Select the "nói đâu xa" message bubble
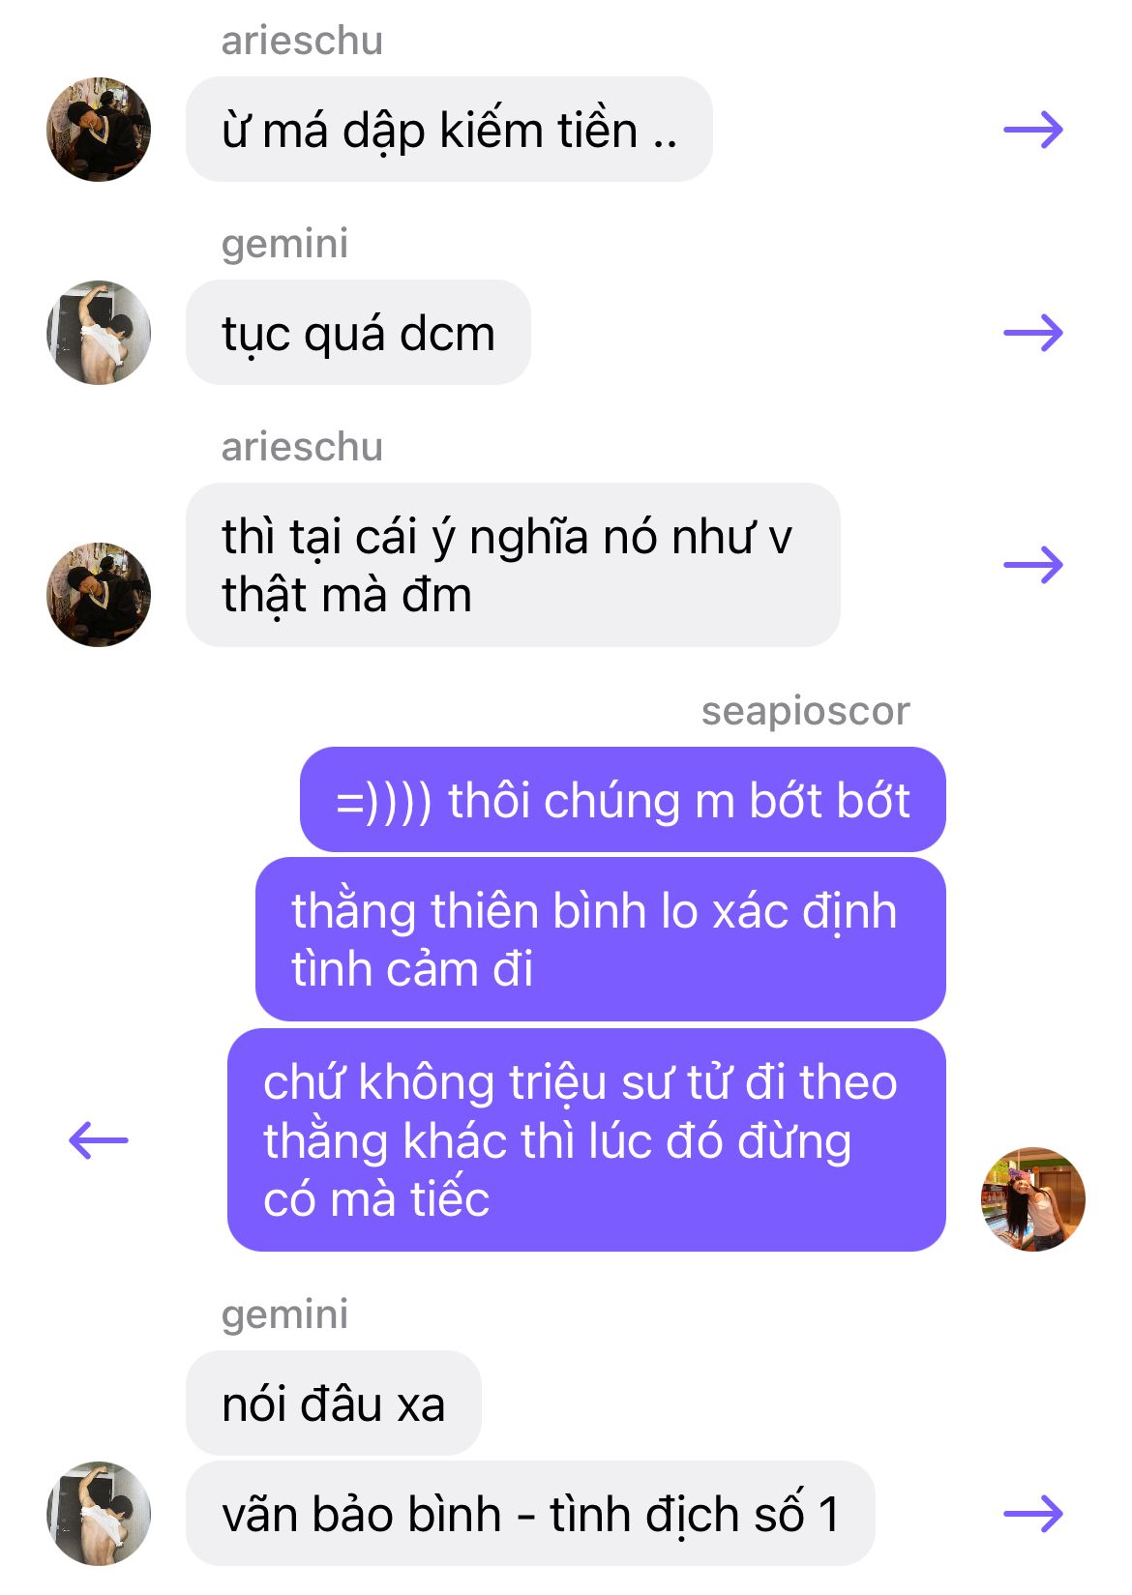 [x=334, y=1403]
